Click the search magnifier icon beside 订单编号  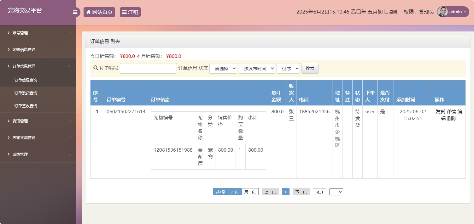point(96,68)
